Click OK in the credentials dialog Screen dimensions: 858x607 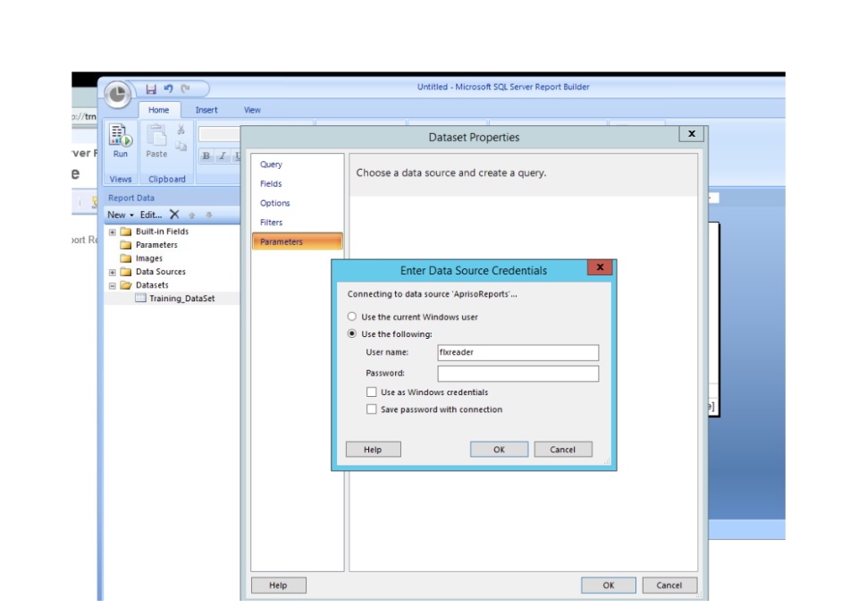[499, 450]
